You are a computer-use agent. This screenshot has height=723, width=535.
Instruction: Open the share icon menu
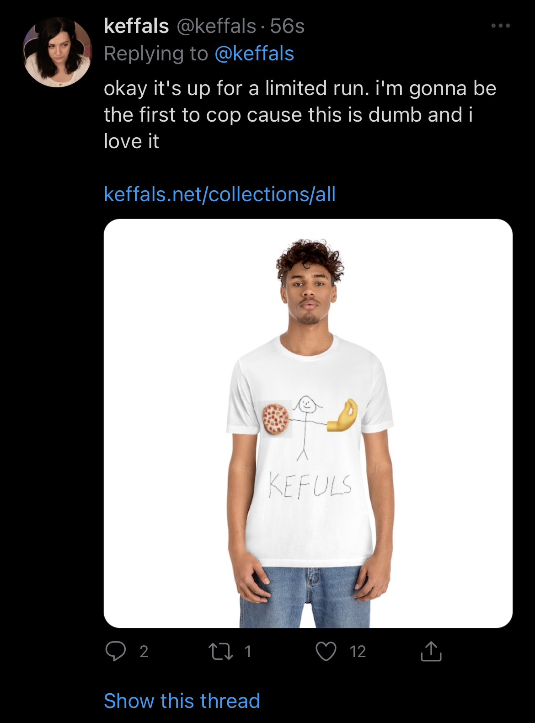[x=431, y=651]
